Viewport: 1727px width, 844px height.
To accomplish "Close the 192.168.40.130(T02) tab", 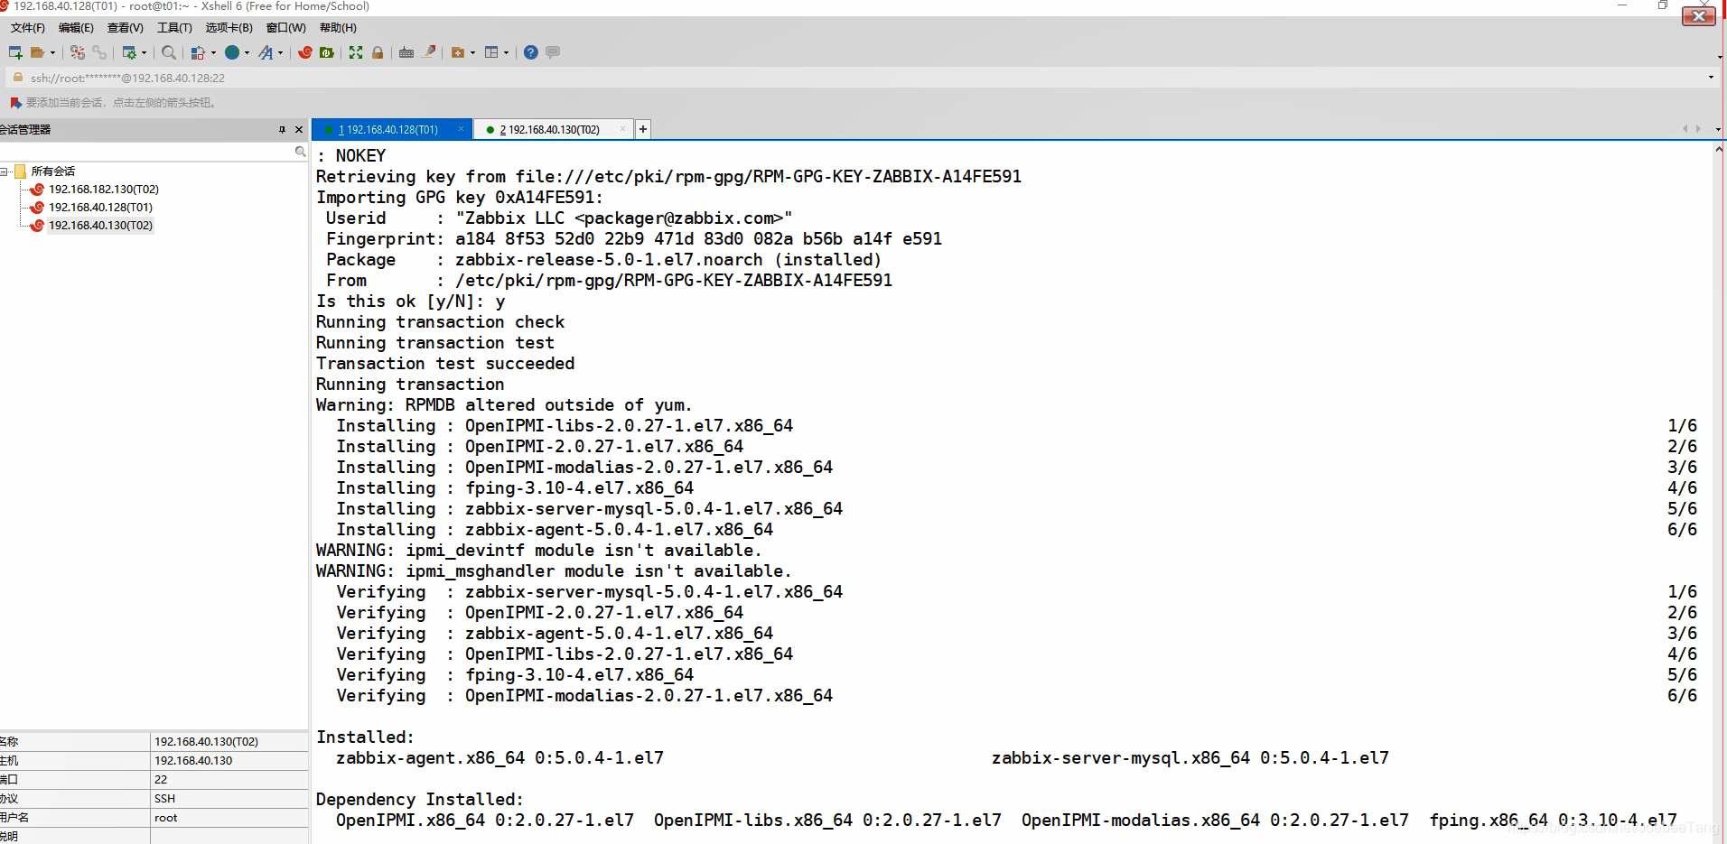I will [622, 129].
